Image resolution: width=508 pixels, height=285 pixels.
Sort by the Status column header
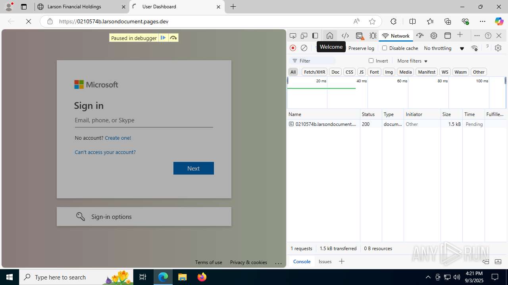point(371,114)
